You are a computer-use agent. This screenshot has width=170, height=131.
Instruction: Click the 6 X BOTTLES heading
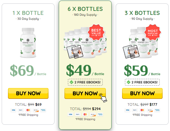tap(85, 9)
